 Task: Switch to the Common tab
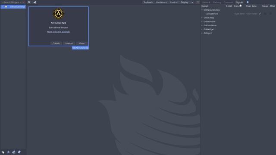click(228, 2)
